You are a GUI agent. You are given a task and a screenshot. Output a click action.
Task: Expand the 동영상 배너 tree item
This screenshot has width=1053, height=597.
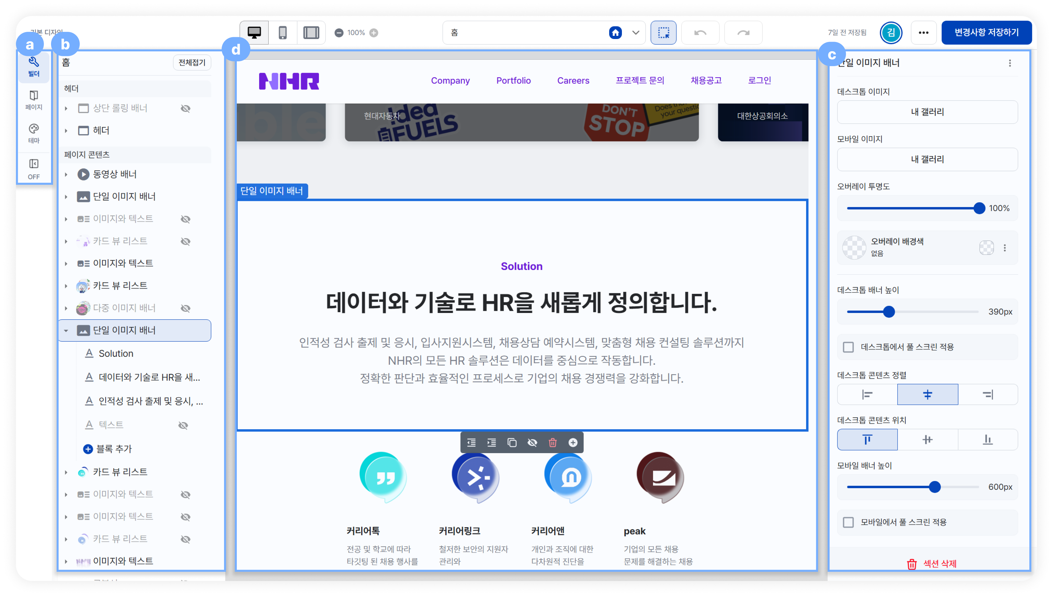pos(66,174)
